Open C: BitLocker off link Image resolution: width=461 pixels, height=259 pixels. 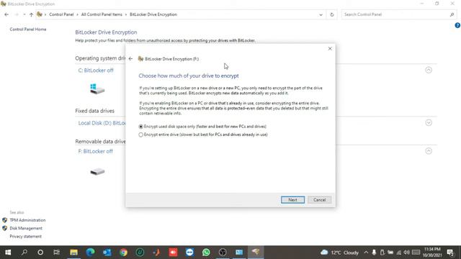(96, 71)
